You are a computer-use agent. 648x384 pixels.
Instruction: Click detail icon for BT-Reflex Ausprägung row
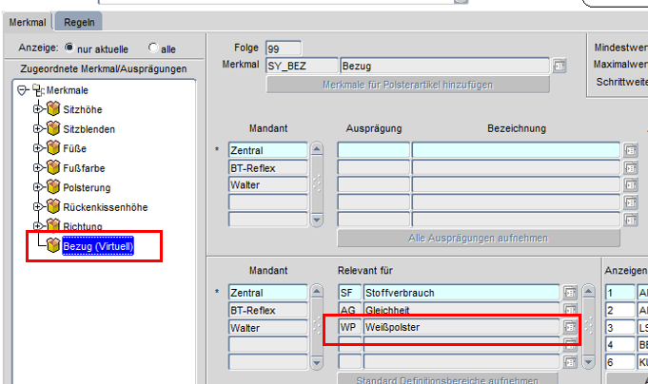(630, 167)
